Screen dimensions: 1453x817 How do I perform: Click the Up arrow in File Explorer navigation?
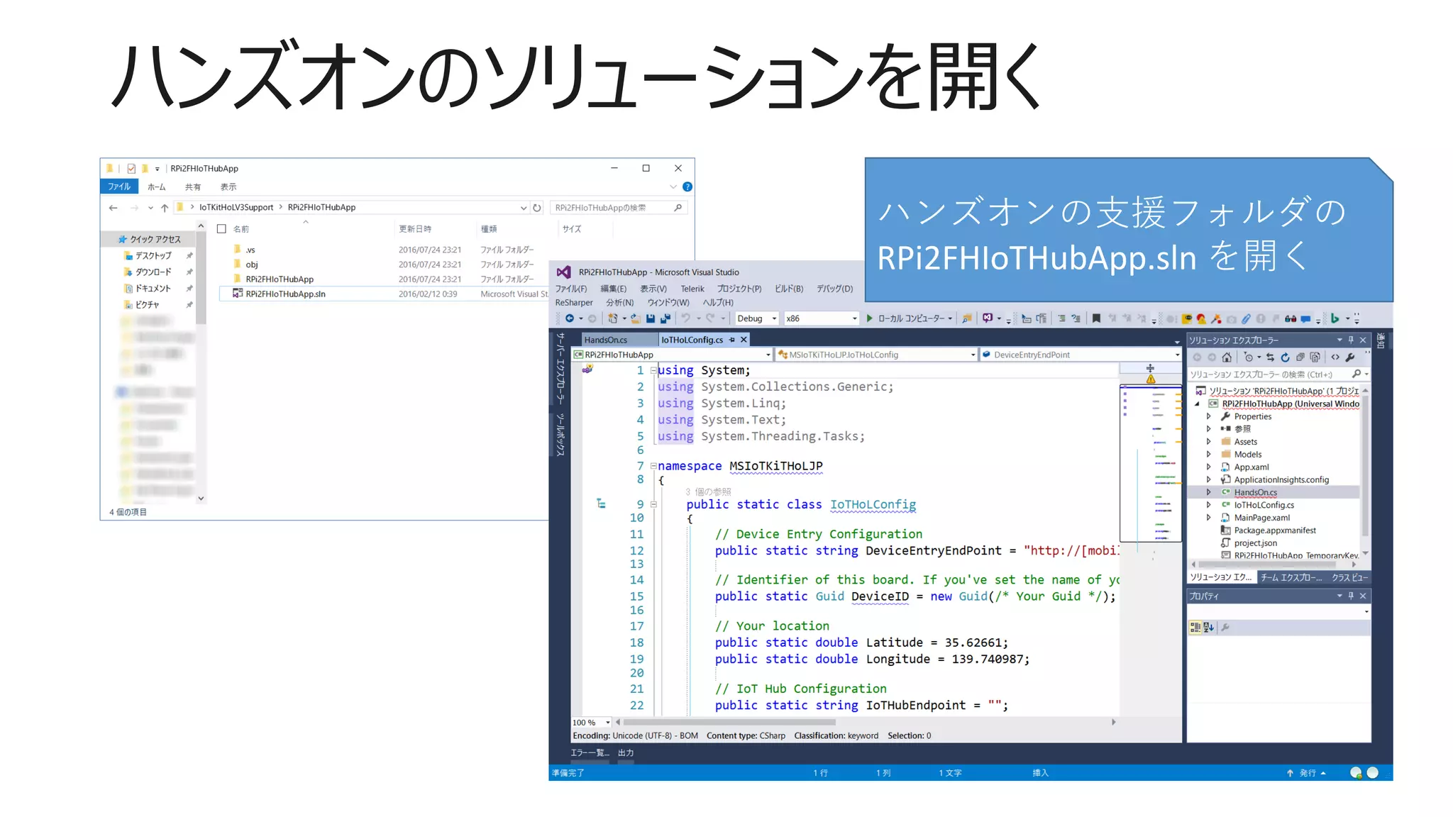click(x=165, y=208)
